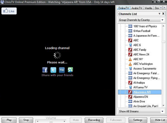The height and width of the screenshot is (123, 167).
Task: Click the film icon next to 6-Man Football
Action: 130,31
